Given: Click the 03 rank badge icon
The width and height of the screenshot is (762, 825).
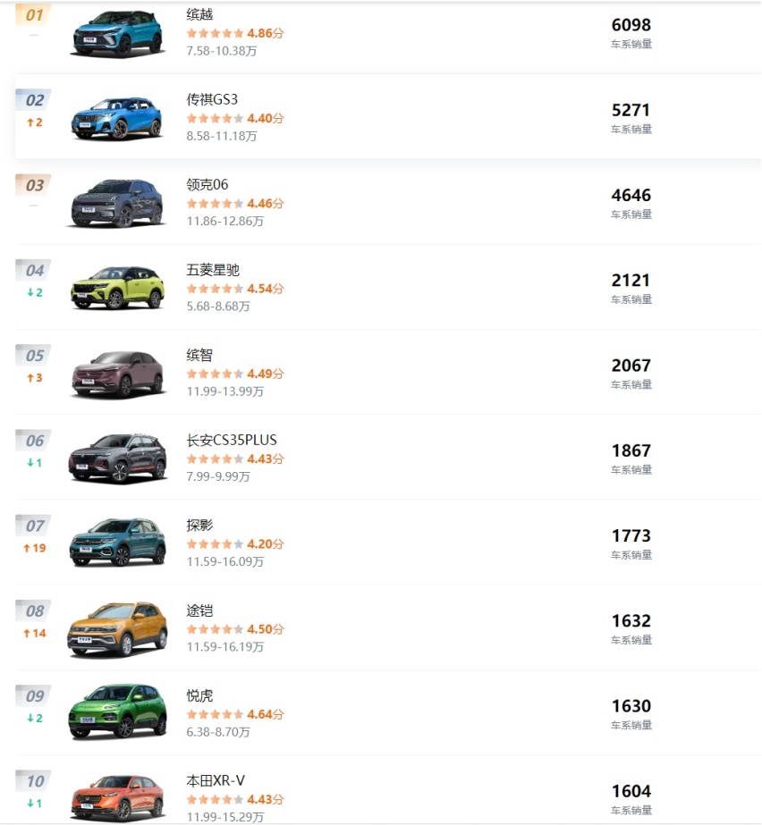Looking at the screenshot, I should click(x=34, y=185).
